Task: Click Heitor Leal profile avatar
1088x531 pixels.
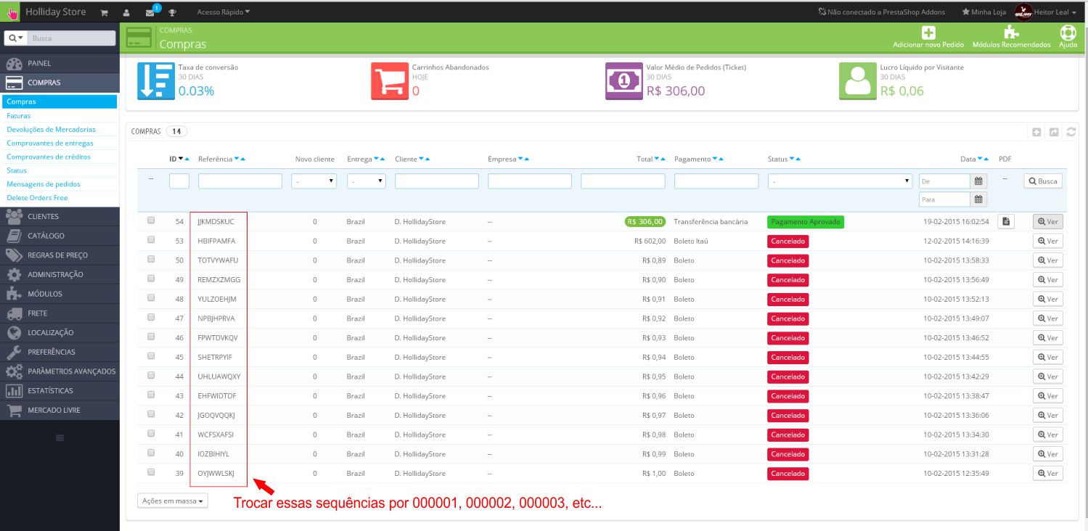Action: 1023,12
